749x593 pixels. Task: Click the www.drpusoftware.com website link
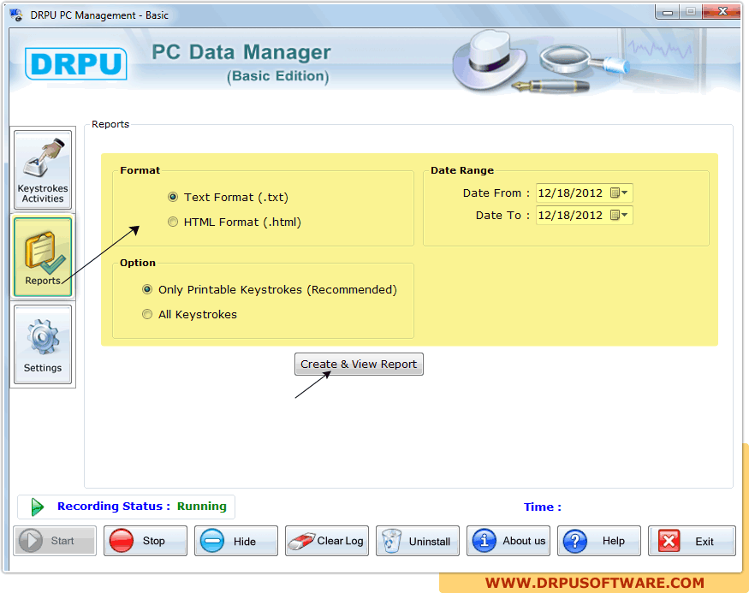click(595, 583)
